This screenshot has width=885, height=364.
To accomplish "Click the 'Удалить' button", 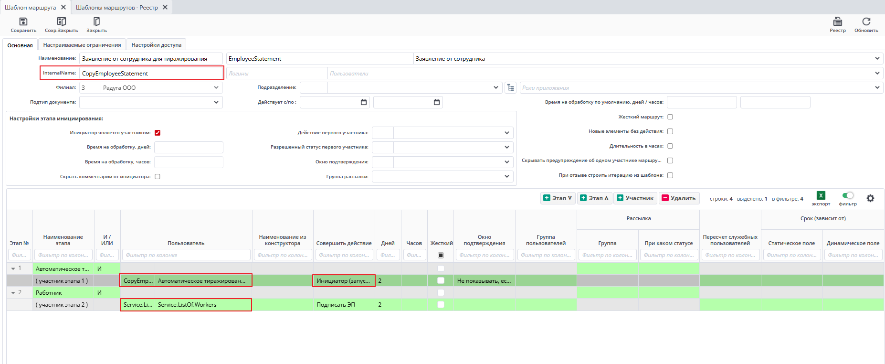I will click(x=679, y=198).
